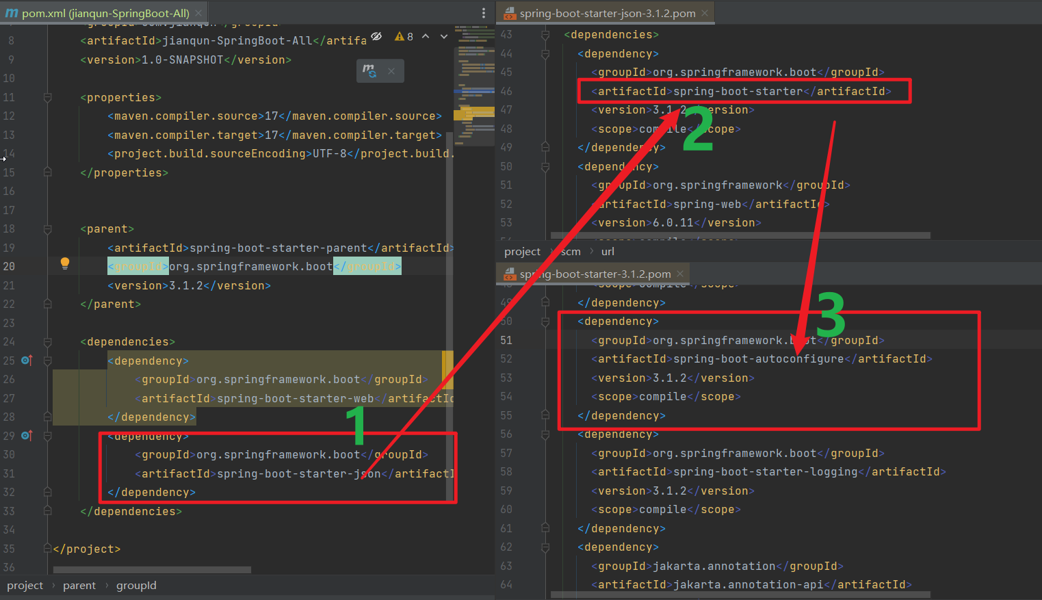The width and height of the screenshot is (1042, 600).
Task: Collapse properties end marker at line 15
Action: [x=47, y=172]
